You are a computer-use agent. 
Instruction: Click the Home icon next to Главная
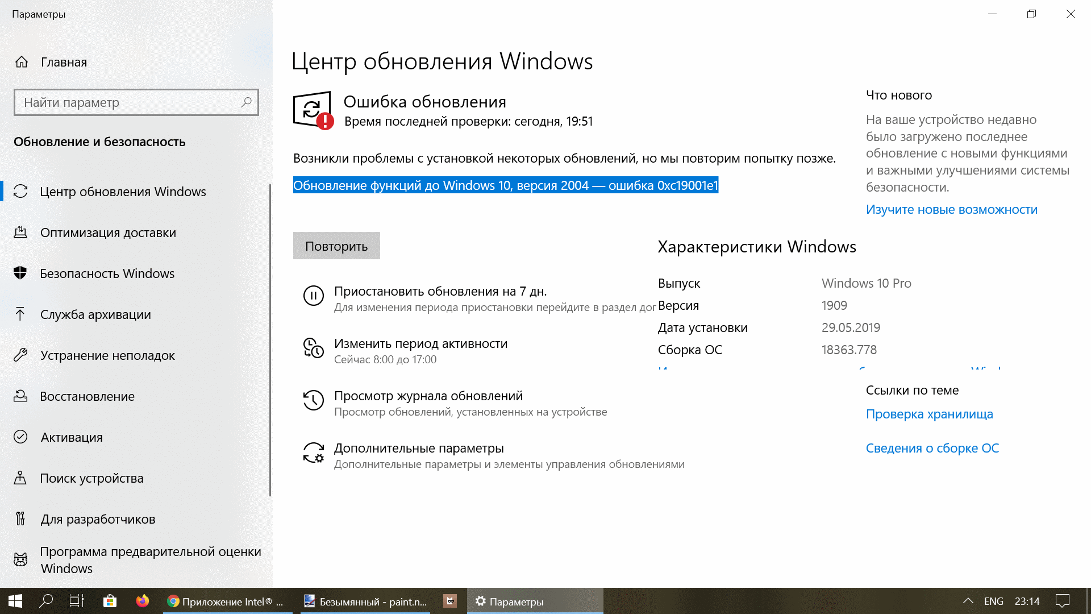pos(22,62)
